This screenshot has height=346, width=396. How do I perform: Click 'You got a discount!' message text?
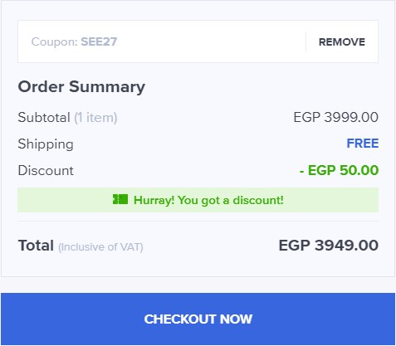(x=231, y=200)
